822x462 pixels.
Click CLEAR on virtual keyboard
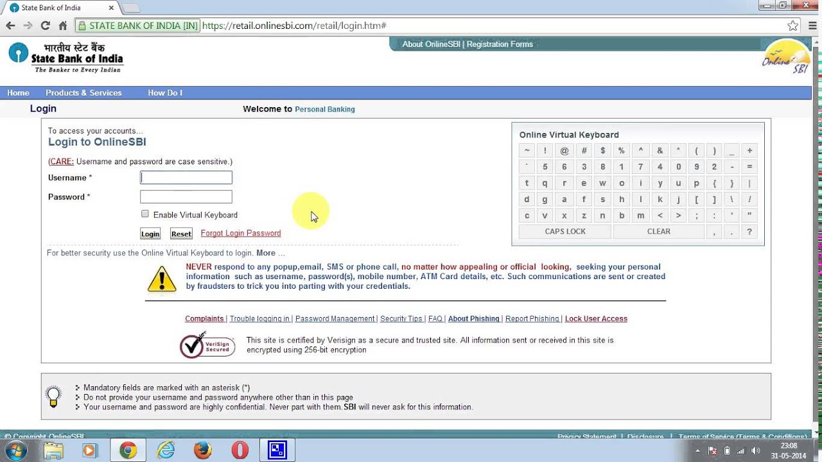659,232
